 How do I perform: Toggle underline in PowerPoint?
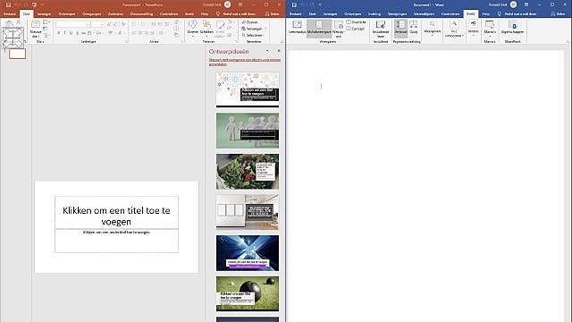(x=71, y=33)
